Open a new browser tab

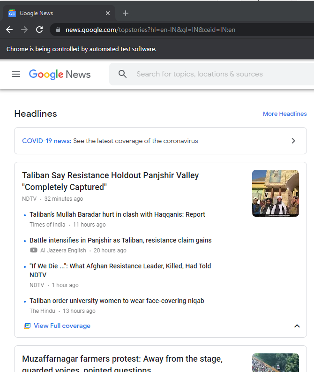click(125, 13)
